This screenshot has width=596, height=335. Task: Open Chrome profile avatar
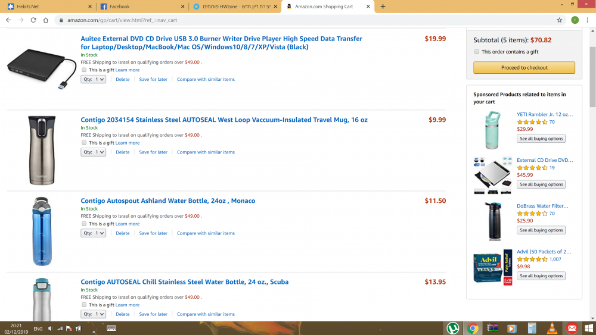tap(575, 20)
